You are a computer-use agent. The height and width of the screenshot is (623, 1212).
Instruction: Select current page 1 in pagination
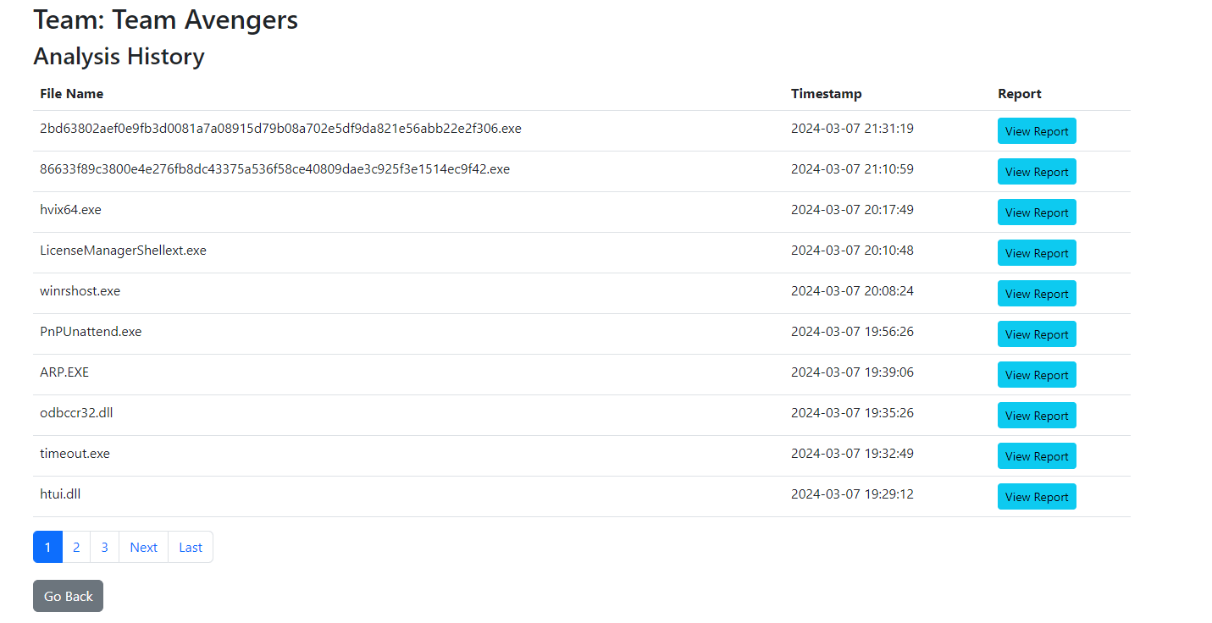[x=47, y=547]
